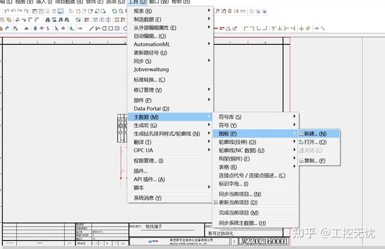Click the LW2202160001 drawing number text

(263, 242)
